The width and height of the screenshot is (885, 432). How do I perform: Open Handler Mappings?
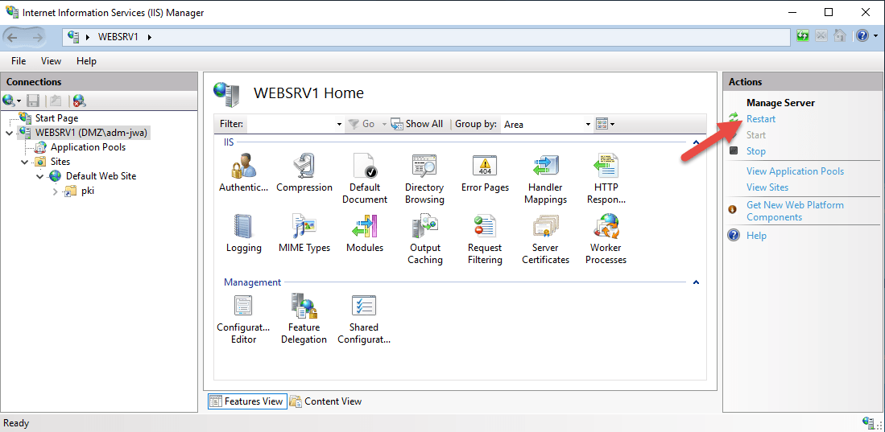pos(545,167)
